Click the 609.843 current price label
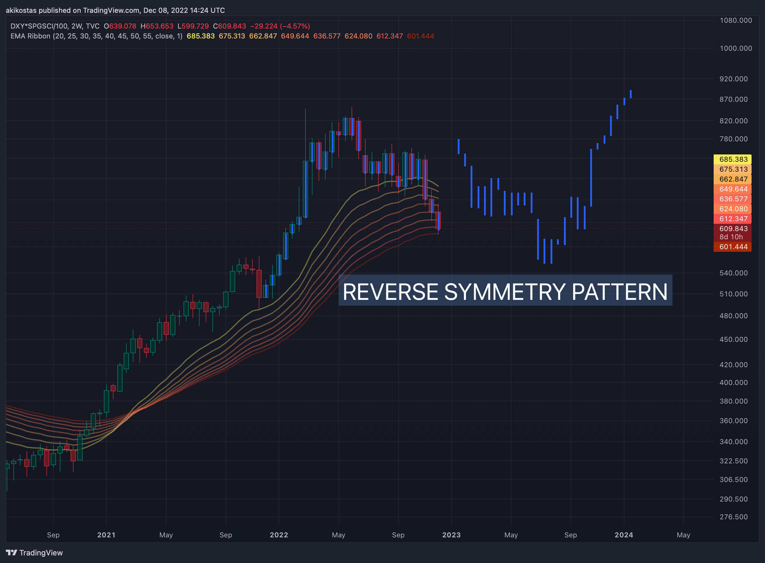This screenshot has height=563, width=765. (x=732, y=228)
